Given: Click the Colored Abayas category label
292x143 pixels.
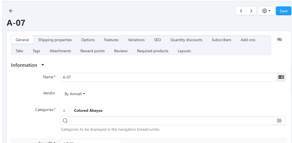Looking at the screenshot, I should (x=88, y=111).
